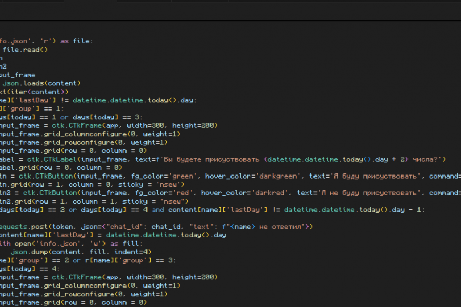Click 'as file:' in the open statement
The height and width of the screenshot is (307, 461).
click(76, 41)
